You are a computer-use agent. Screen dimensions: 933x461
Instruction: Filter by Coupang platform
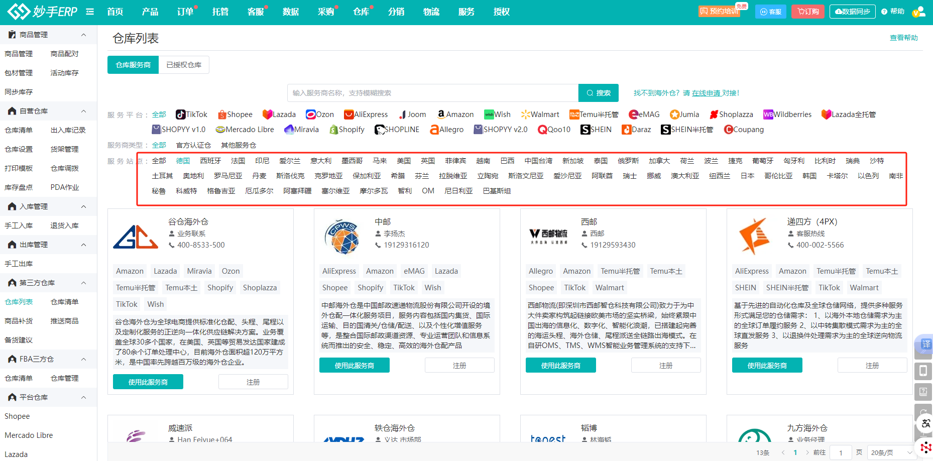point(744,130)
